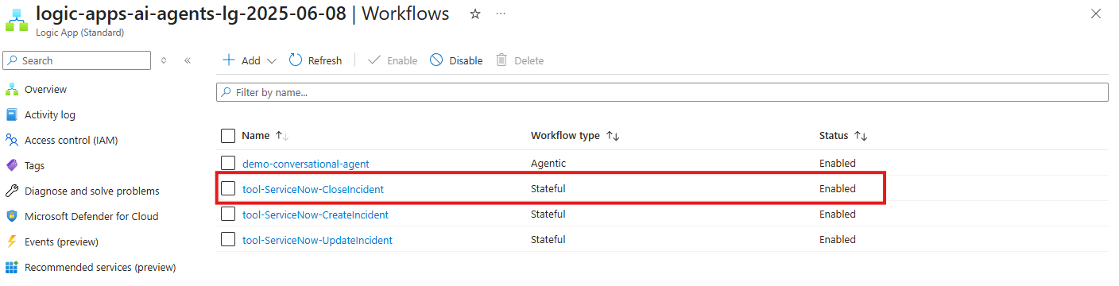
Task: Check the tool-ServiceNow-CreateIncident checkbox
Action: click(228, 214)
